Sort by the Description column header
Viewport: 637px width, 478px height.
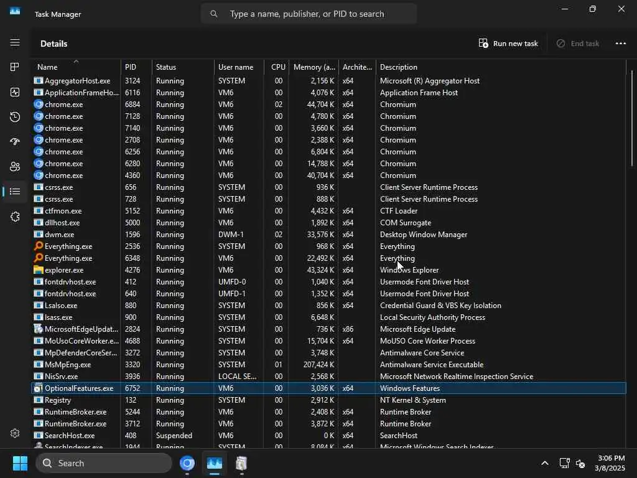pyautogui.click(x=501, y=67)
